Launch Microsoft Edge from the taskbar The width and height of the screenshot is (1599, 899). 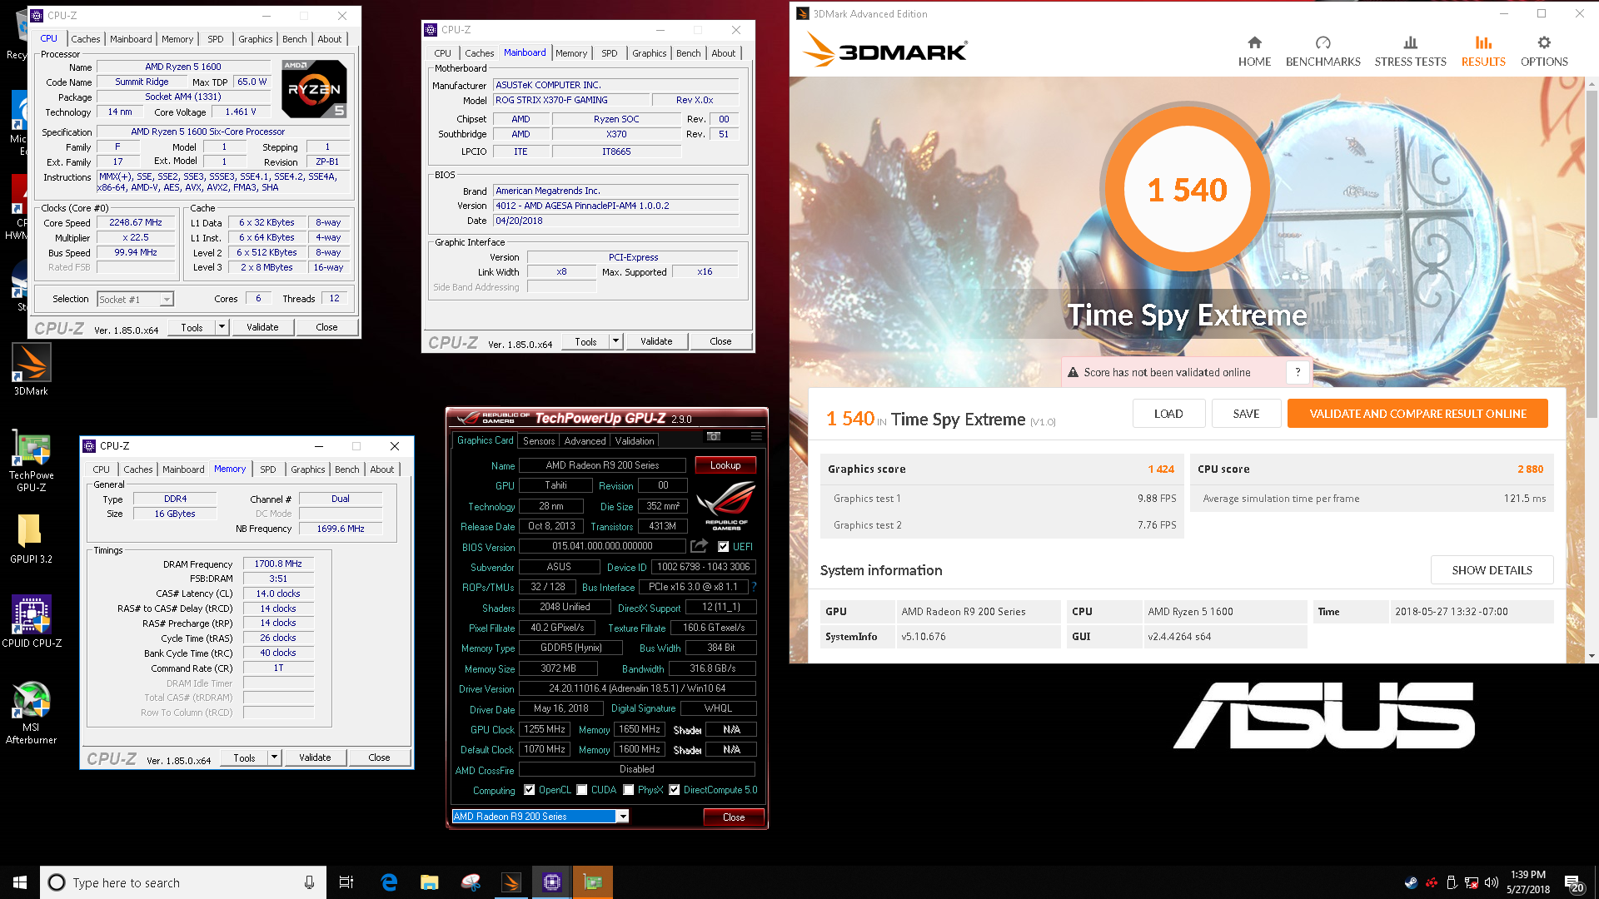pos(389,882)
